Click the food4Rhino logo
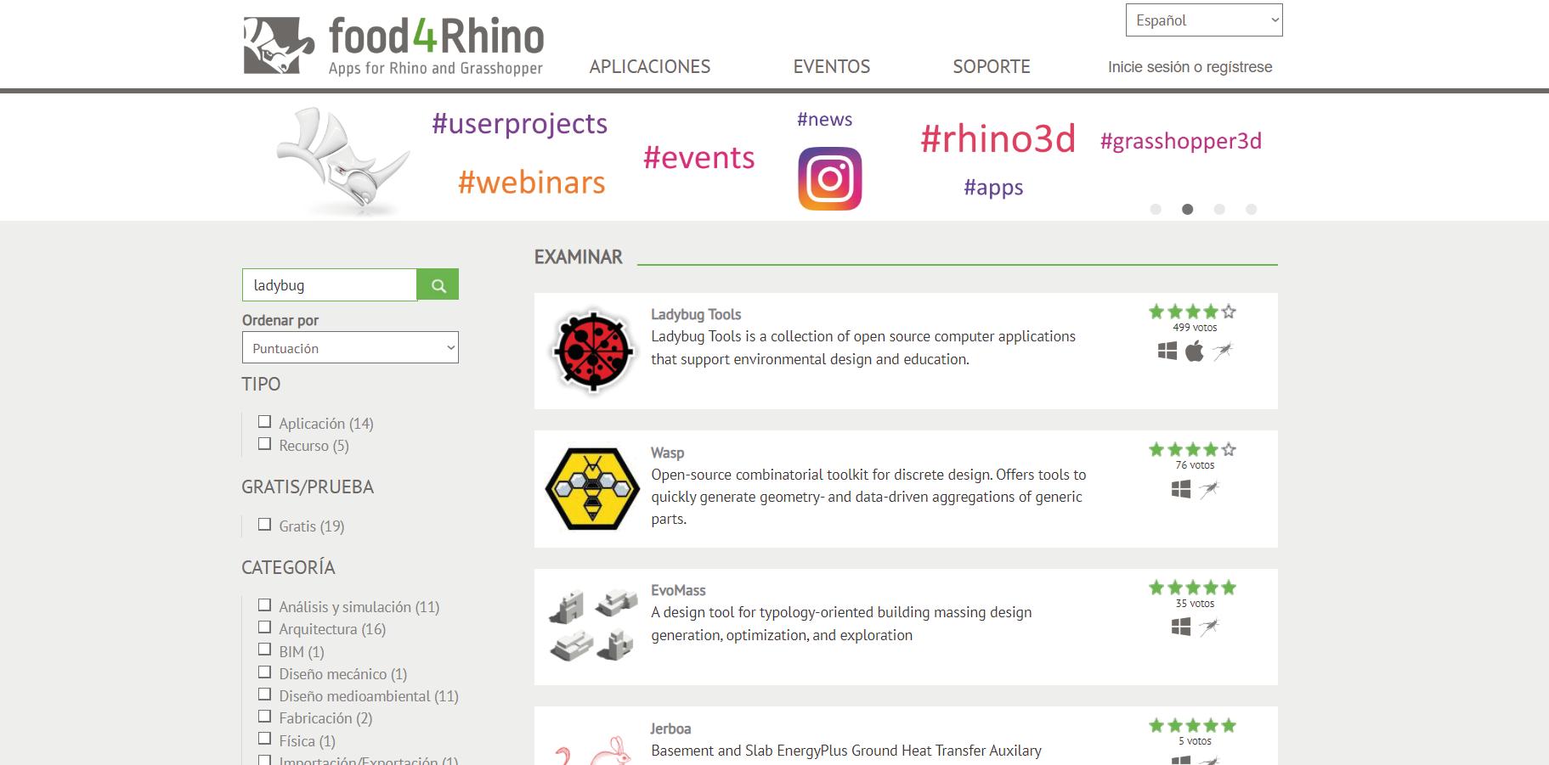This screenshot has height=765, width=1549. (x=393, y=46)
